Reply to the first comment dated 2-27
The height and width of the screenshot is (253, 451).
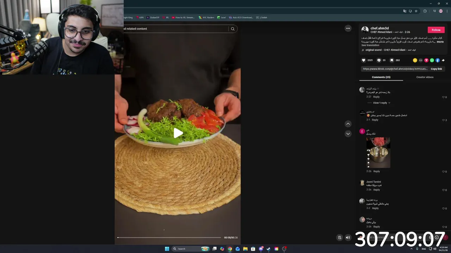[x=376, y=97]
